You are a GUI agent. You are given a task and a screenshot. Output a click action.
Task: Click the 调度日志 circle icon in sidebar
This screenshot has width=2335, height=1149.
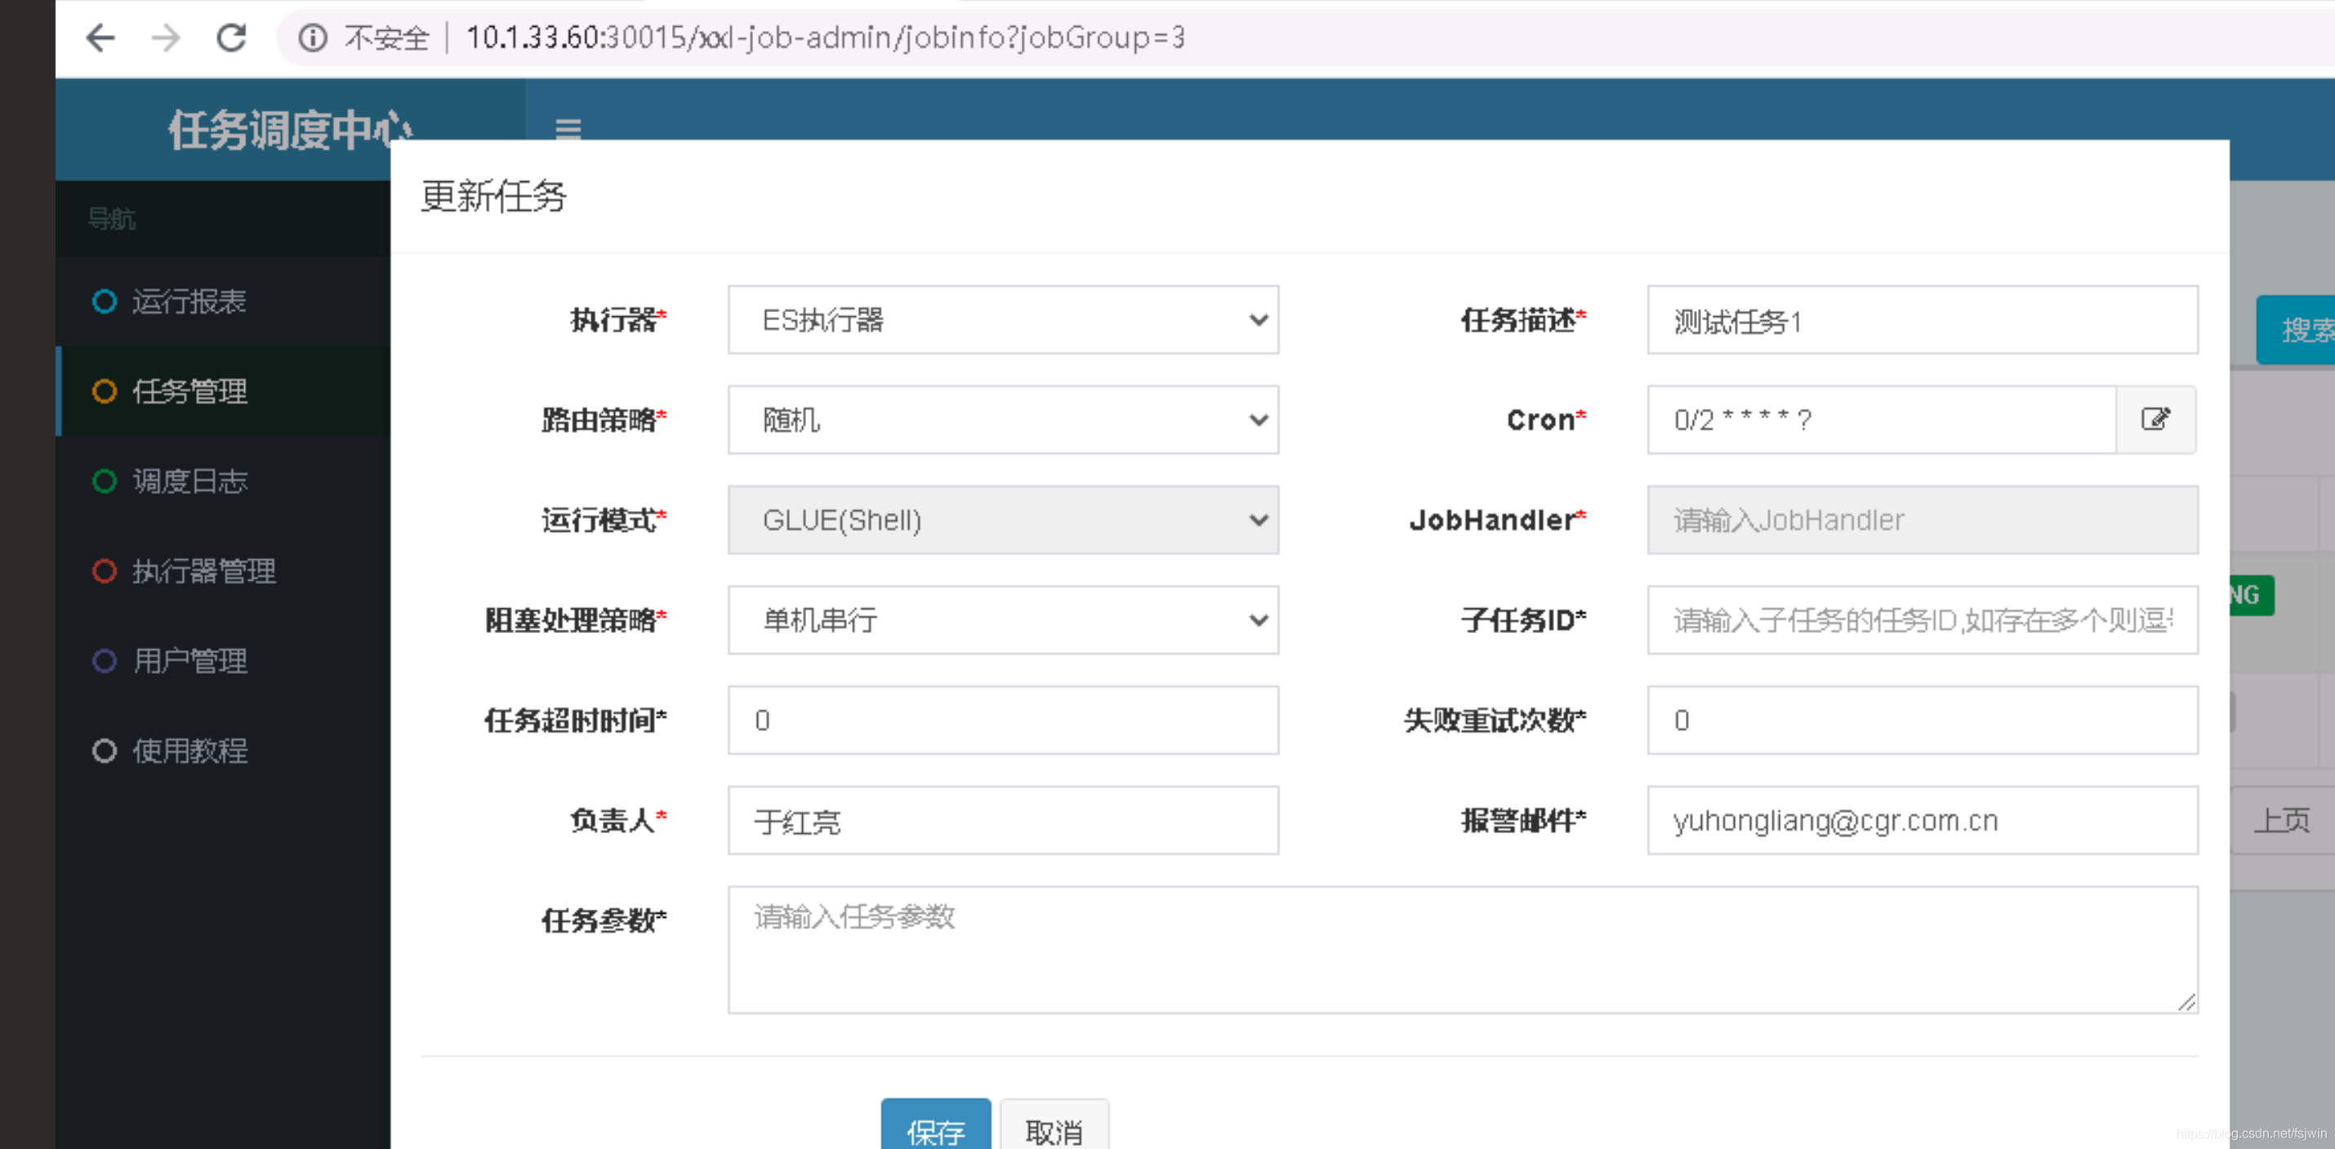pos(105,481)
